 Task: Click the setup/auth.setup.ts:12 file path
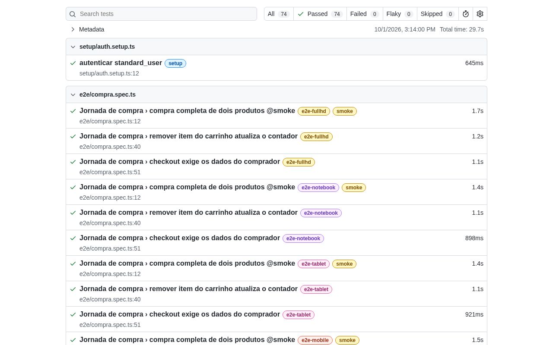(109, 73)
